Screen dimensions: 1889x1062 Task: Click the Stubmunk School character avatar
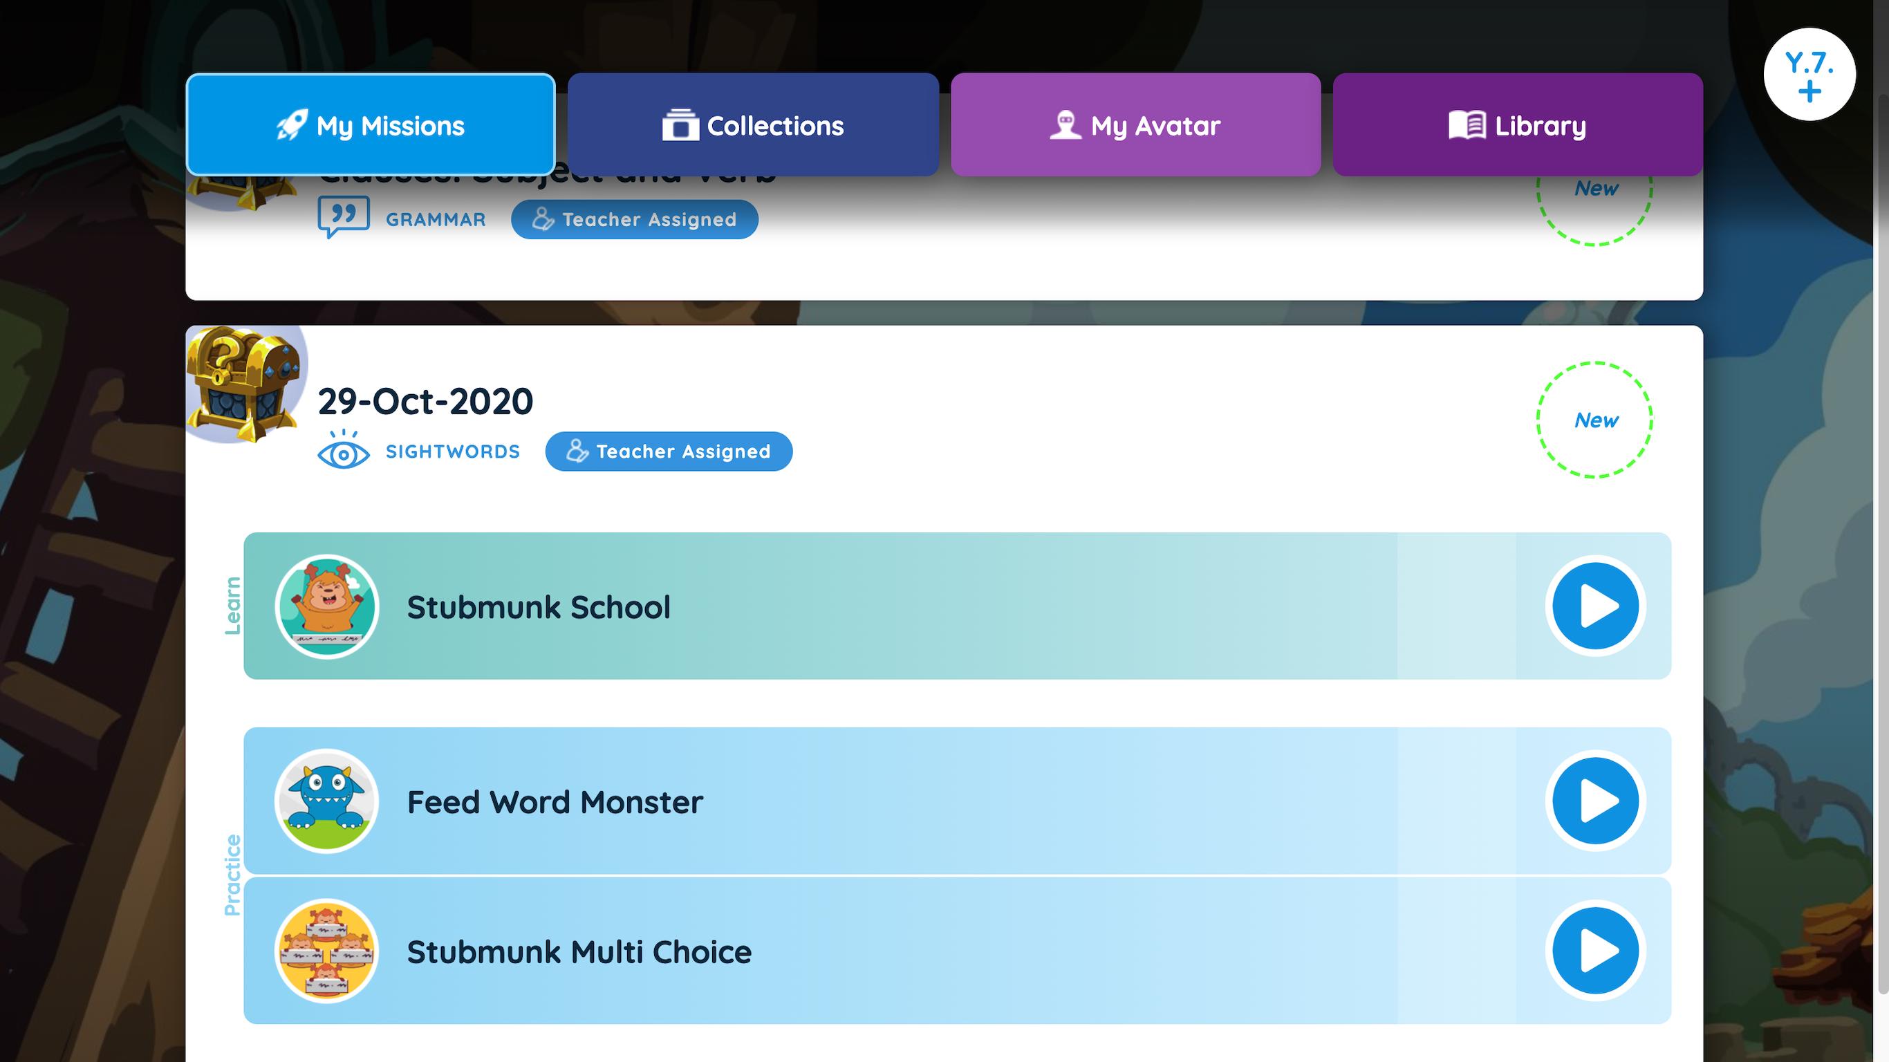[x=327, y=606]
